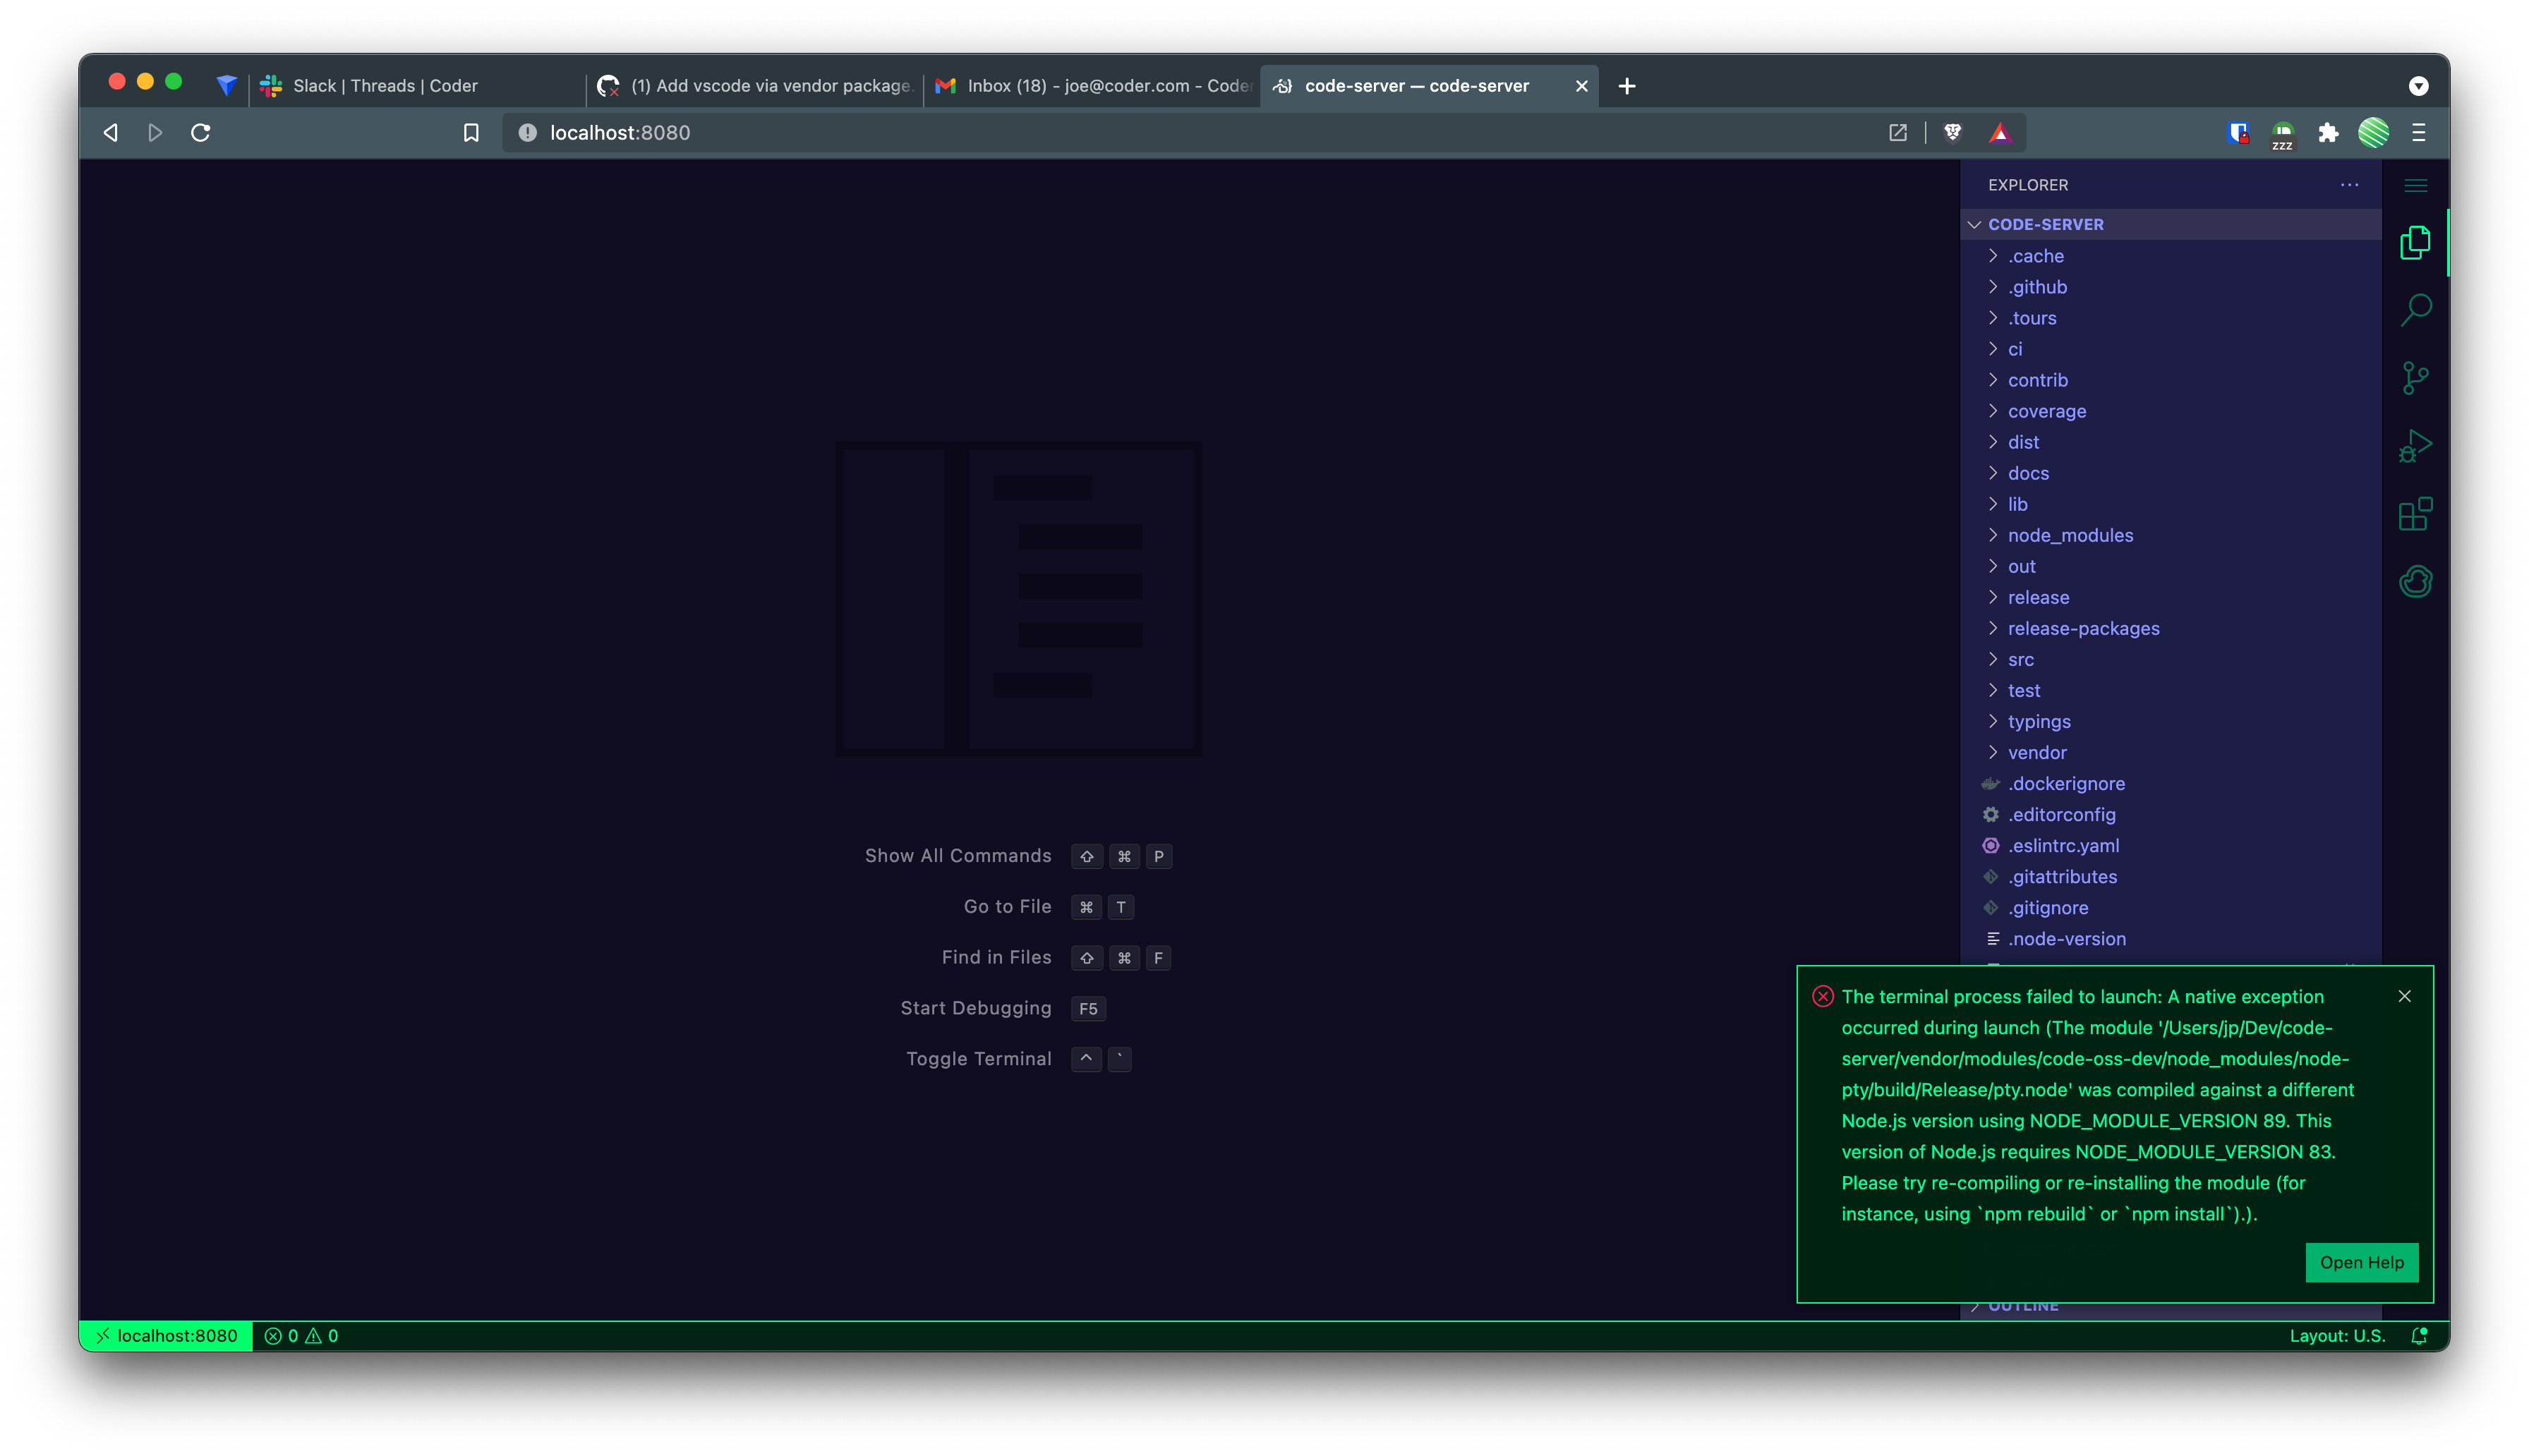The image size is (2529, 1456).
Task: Dismiss the terminal error notification
Action: 2404,996
